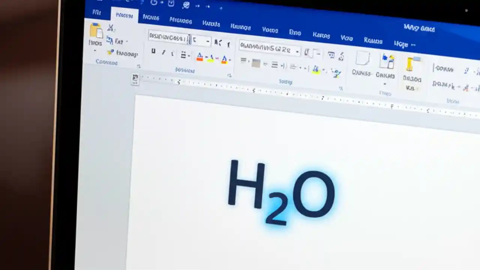Toggle Italic formatting
This screenshot has height=270, width=480.
[163, 51]
